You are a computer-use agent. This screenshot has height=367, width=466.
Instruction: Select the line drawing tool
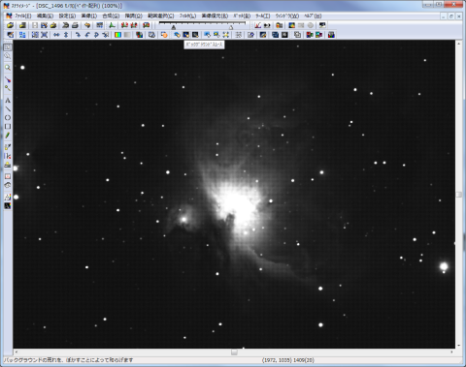coord(8,109)
